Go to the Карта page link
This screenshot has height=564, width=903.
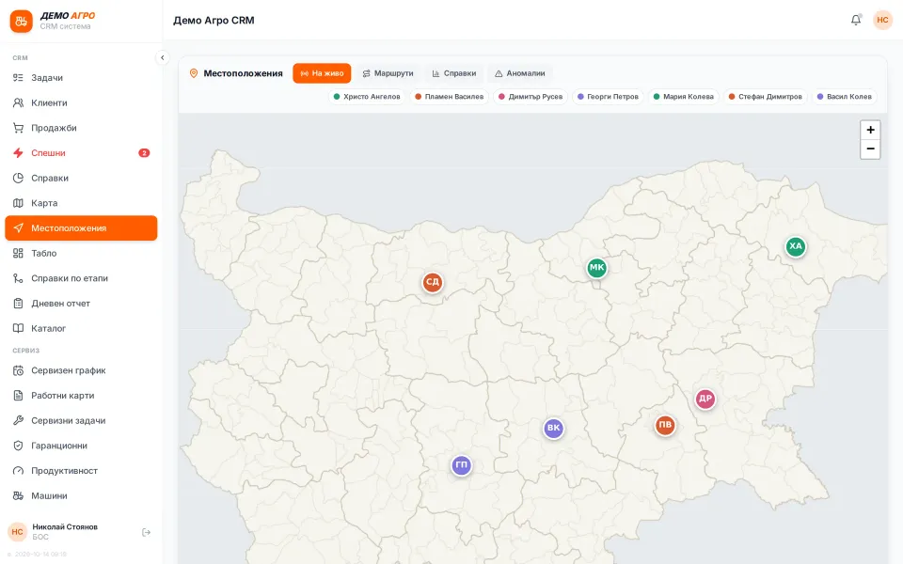pyautogui.click(x=81, y=203)
